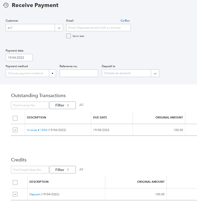Open the Invoice # 1004 link
This screenshot has width=197, height=214.
point(37,130)
